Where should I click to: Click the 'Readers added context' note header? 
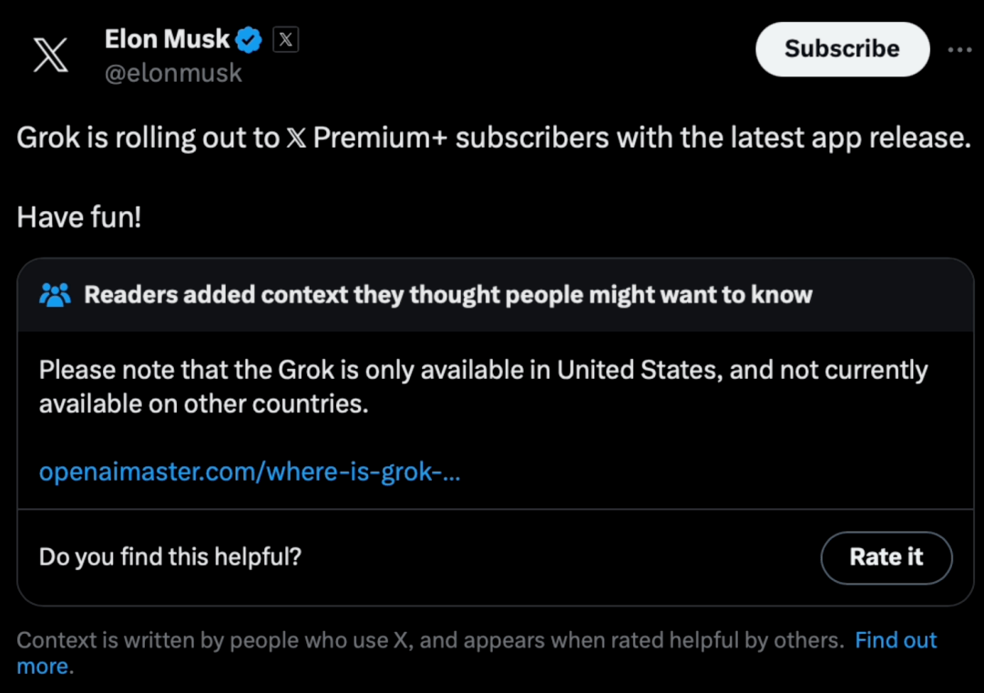click(x=448, y=295)
